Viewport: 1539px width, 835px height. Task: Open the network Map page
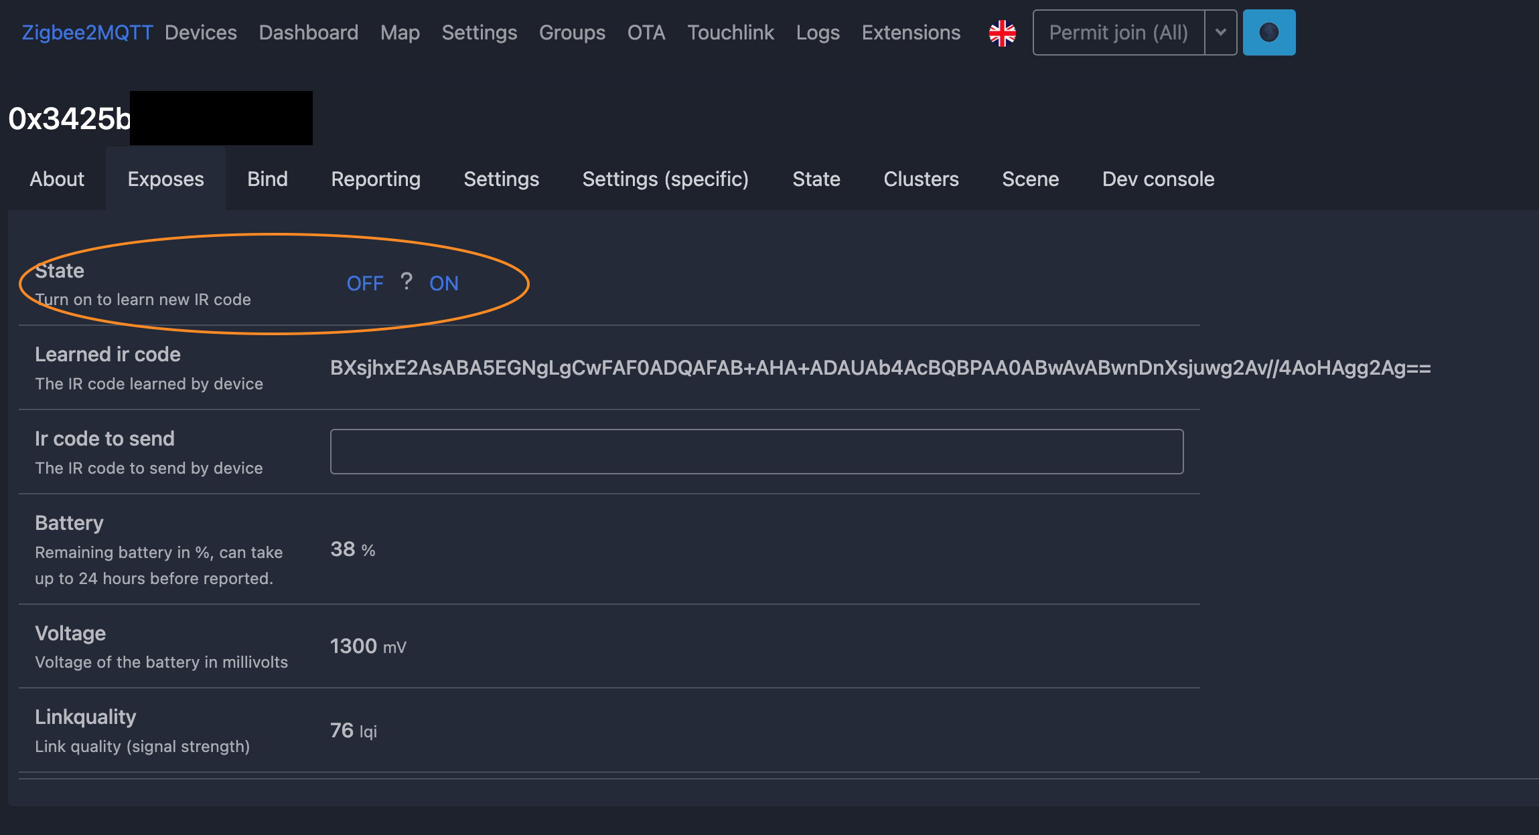pyautogui.click(x=400, y=32)
